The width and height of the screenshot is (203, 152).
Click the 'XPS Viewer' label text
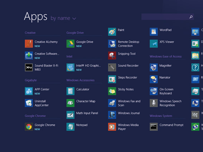click(167, 42)
